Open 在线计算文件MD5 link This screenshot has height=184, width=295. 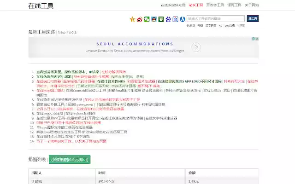(x=111, y=81)
